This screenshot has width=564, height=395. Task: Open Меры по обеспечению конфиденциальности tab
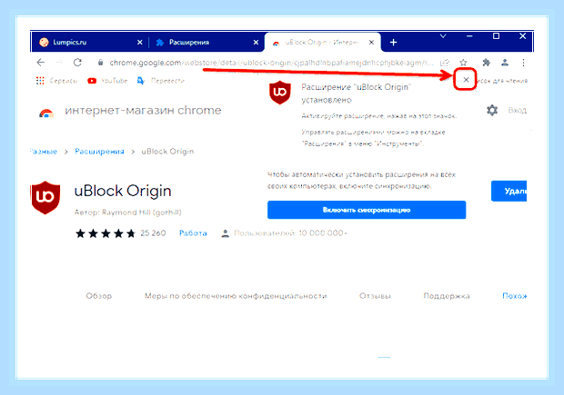pos(236,296)
